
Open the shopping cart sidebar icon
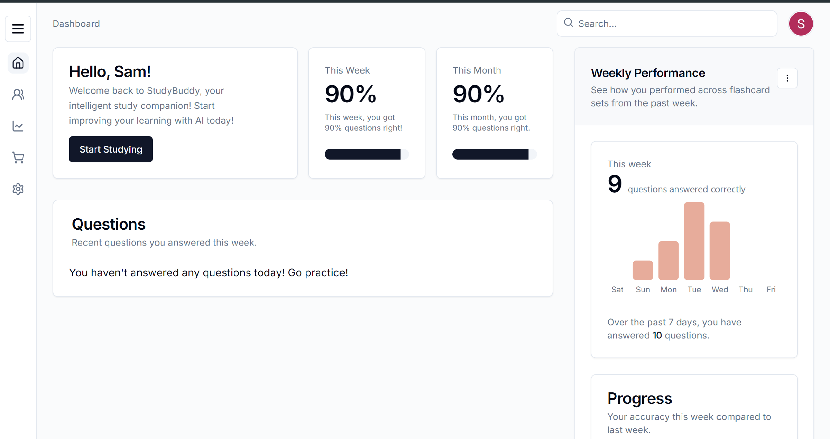(18, 158)
